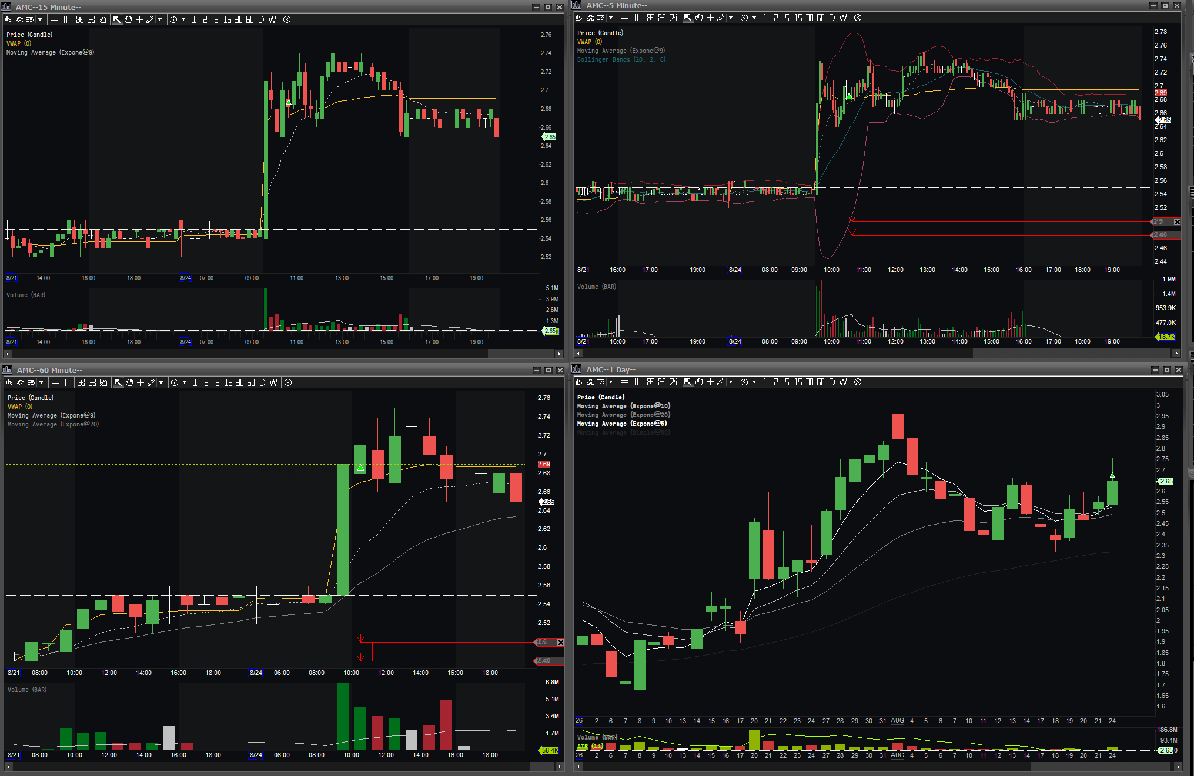
Task: Click 1-minute interval in AMC 5 Minute toolbar
Action: (765, 18)
